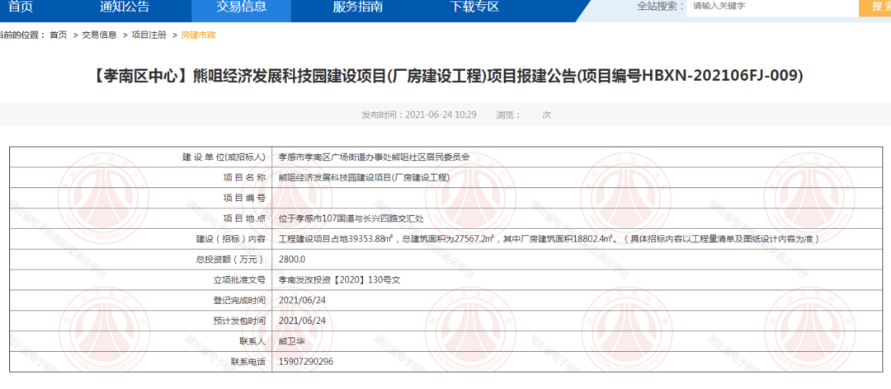Switch to the 通知公告 tab
The height and width of the screenshot is (389, 891).
tap(125, 7)
